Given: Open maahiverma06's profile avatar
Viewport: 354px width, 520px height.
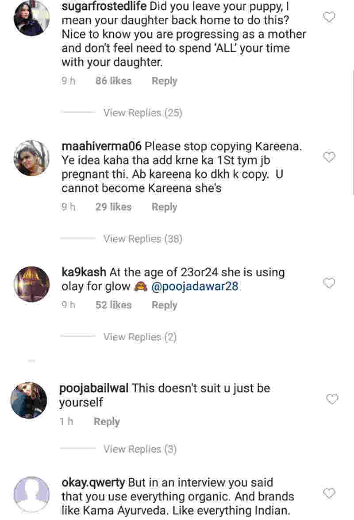Looking at the screenshot, I should (31, 158).
